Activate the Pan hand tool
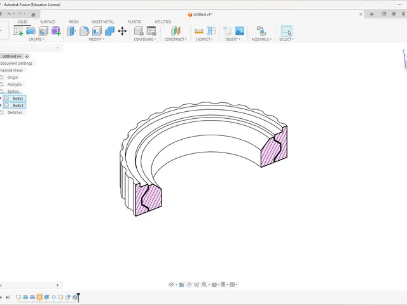The width and height of the screenshot is (407, 305). click(189, 285)
